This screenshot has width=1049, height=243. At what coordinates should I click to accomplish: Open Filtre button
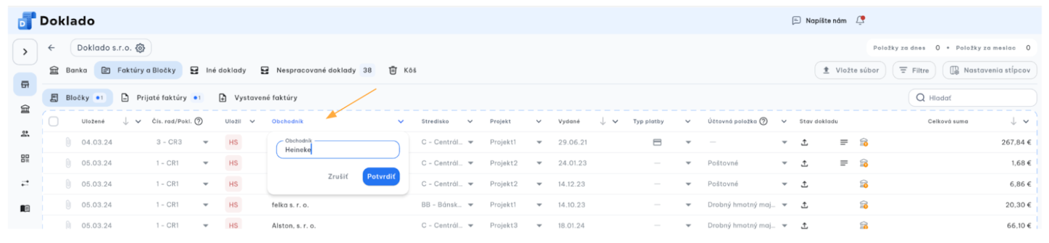pyautogui.click(x=914, y=70)
